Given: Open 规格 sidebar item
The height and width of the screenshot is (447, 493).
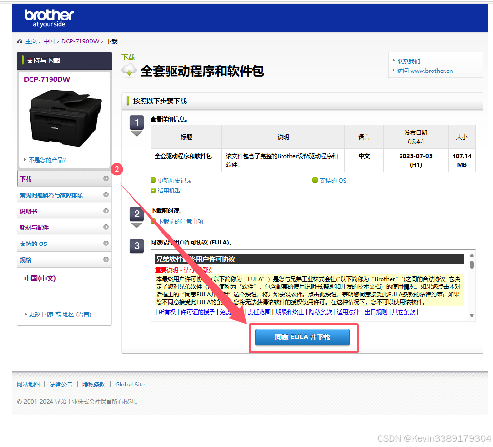Looking at the screenshot, I should point(64,260).
